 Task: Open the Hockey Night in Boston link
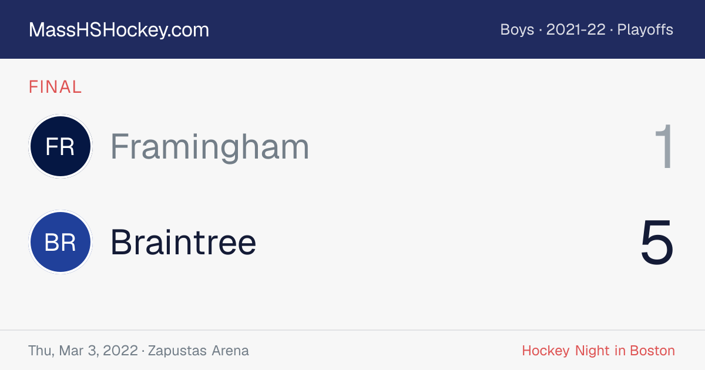[x=598, y=351]
